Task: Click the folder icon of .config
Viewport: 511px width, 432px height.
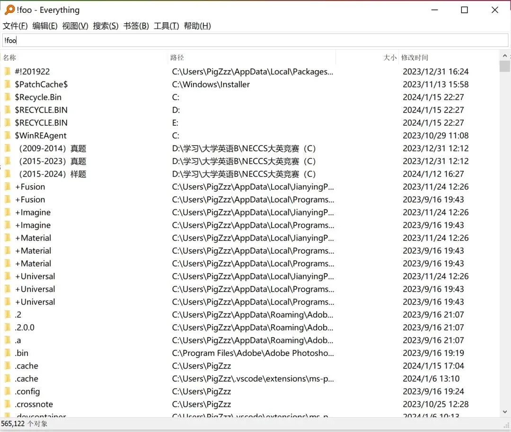Action: pyautogui.click(x=8, y=391)
